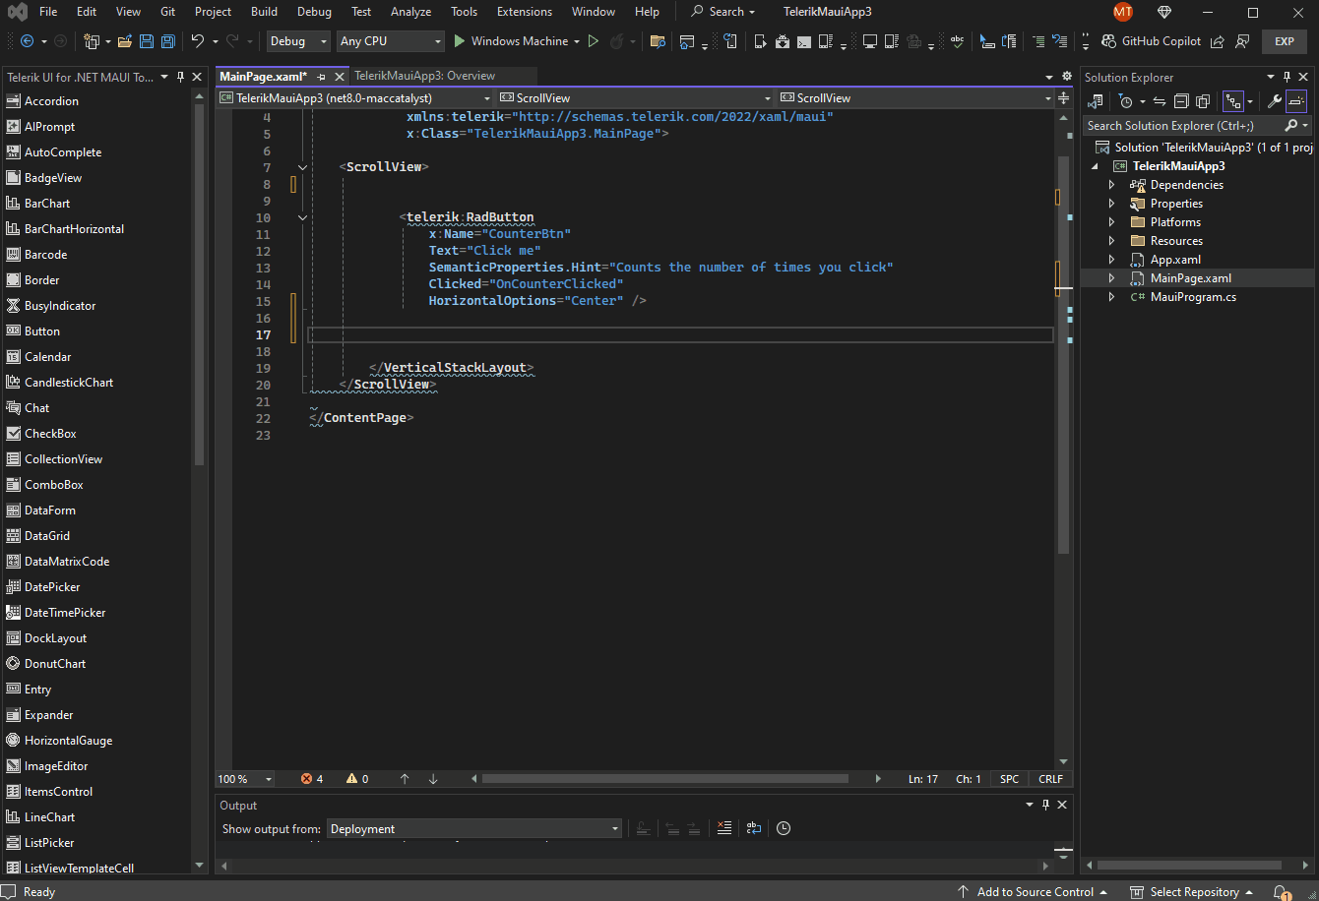Viewport: 1319px width, 901px height.
Task: Click the Collapse All icon in Solution Explorer
Action: point(1181,101)
